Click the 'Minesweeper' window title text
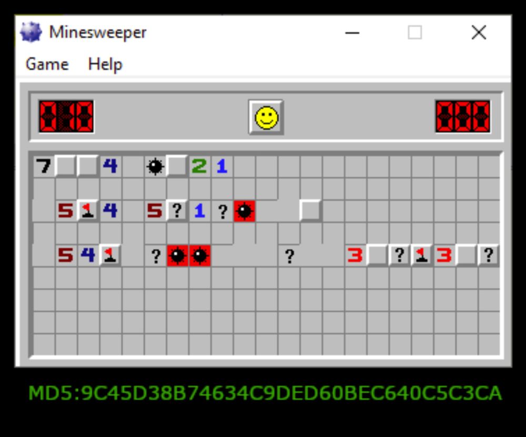 tap(98, 33)
